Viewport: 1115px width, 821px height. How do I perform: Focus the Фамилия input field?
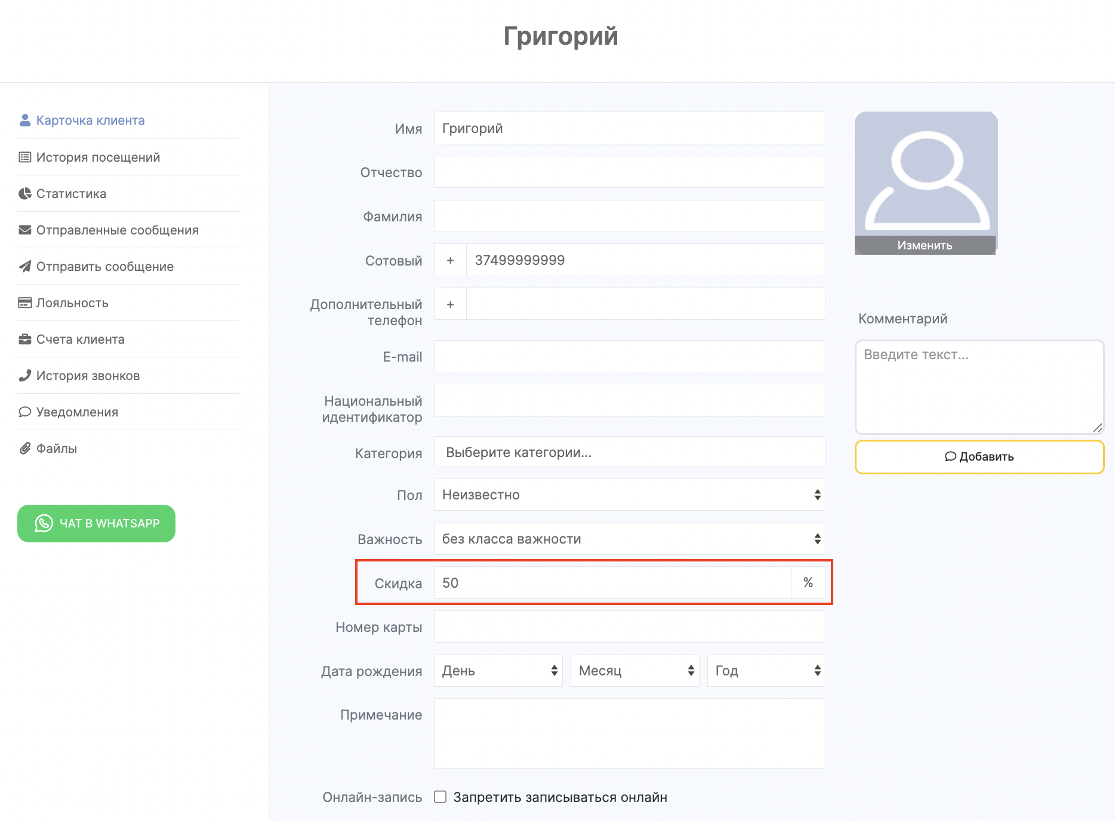(x=630, y=216)
